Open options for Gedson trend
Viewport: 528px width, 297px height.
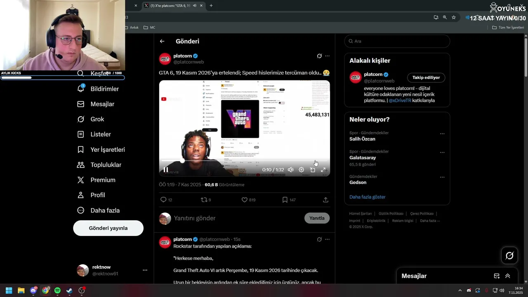[x=442, y=177]
